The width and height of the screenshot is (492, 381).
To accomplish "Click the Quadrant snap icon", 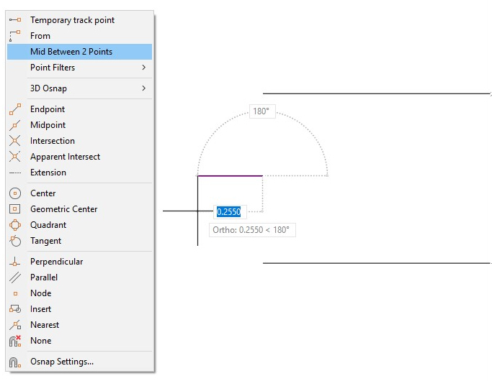I will pyautogui.click(x=15, y=225).
